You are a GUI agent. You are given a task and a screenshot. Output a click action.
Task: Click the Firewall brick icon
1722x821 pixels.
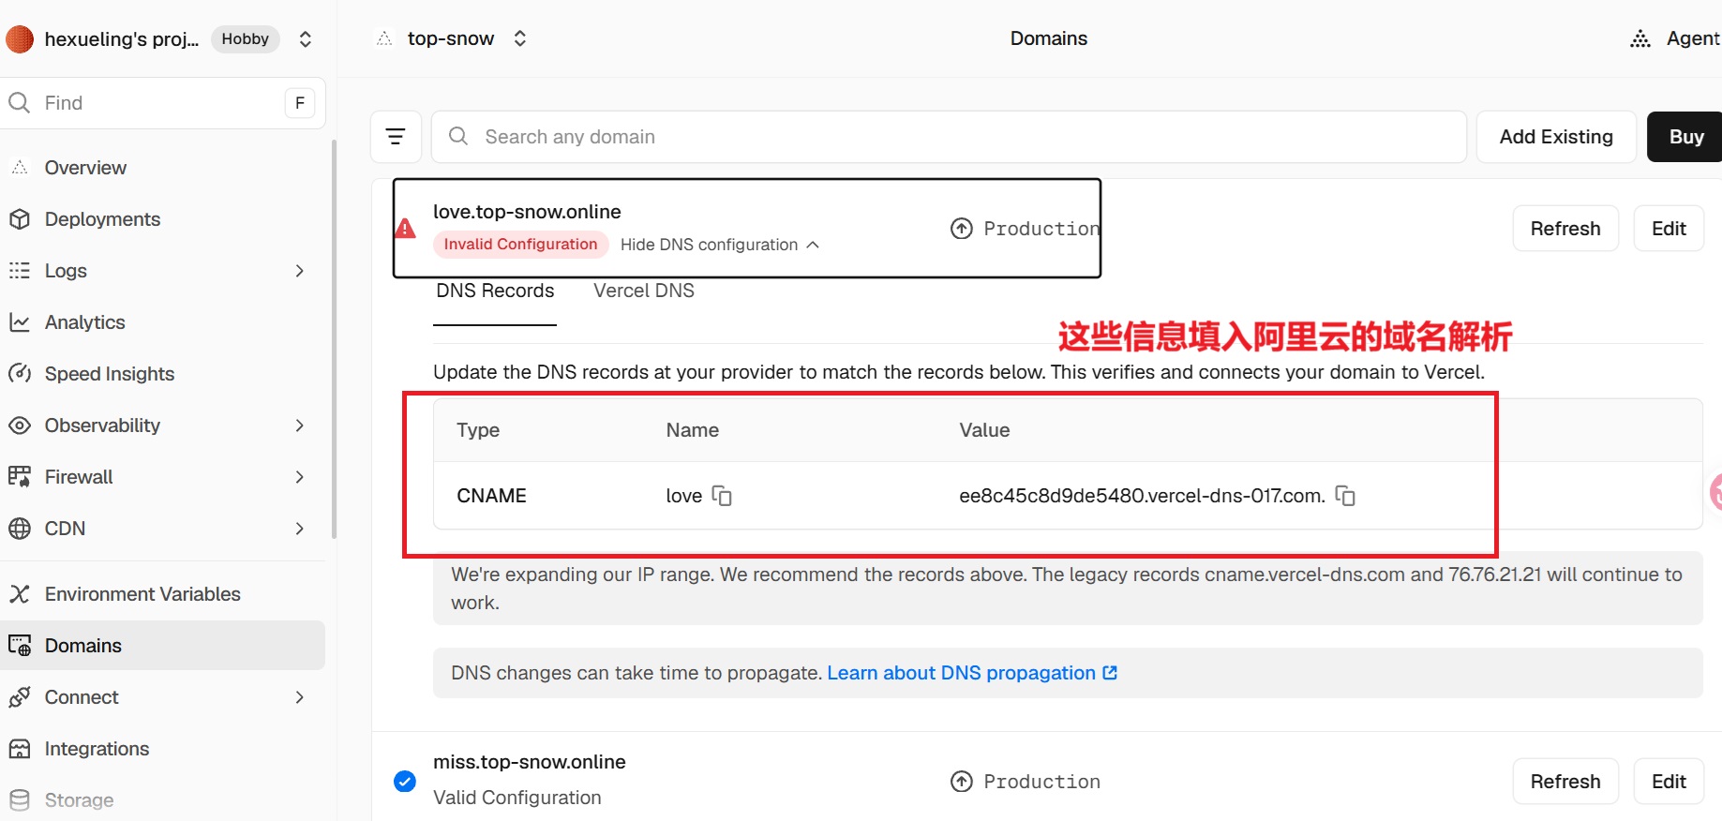pyautogui.click(x=20, y=477)
